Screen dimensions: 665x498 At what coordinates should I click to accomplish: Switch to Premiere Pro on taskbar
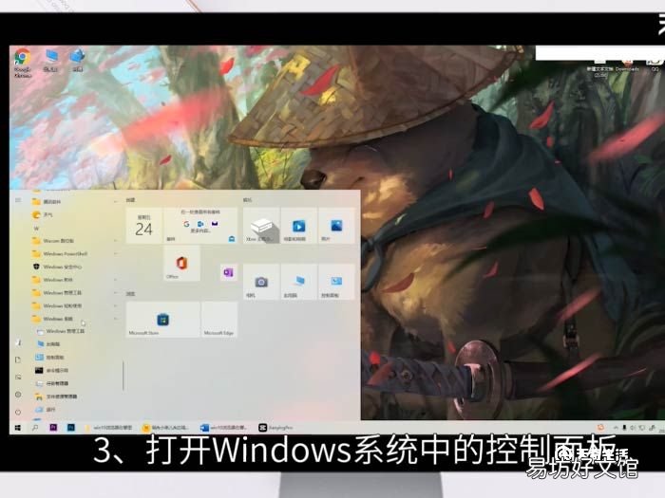click(x=53, y=428)
